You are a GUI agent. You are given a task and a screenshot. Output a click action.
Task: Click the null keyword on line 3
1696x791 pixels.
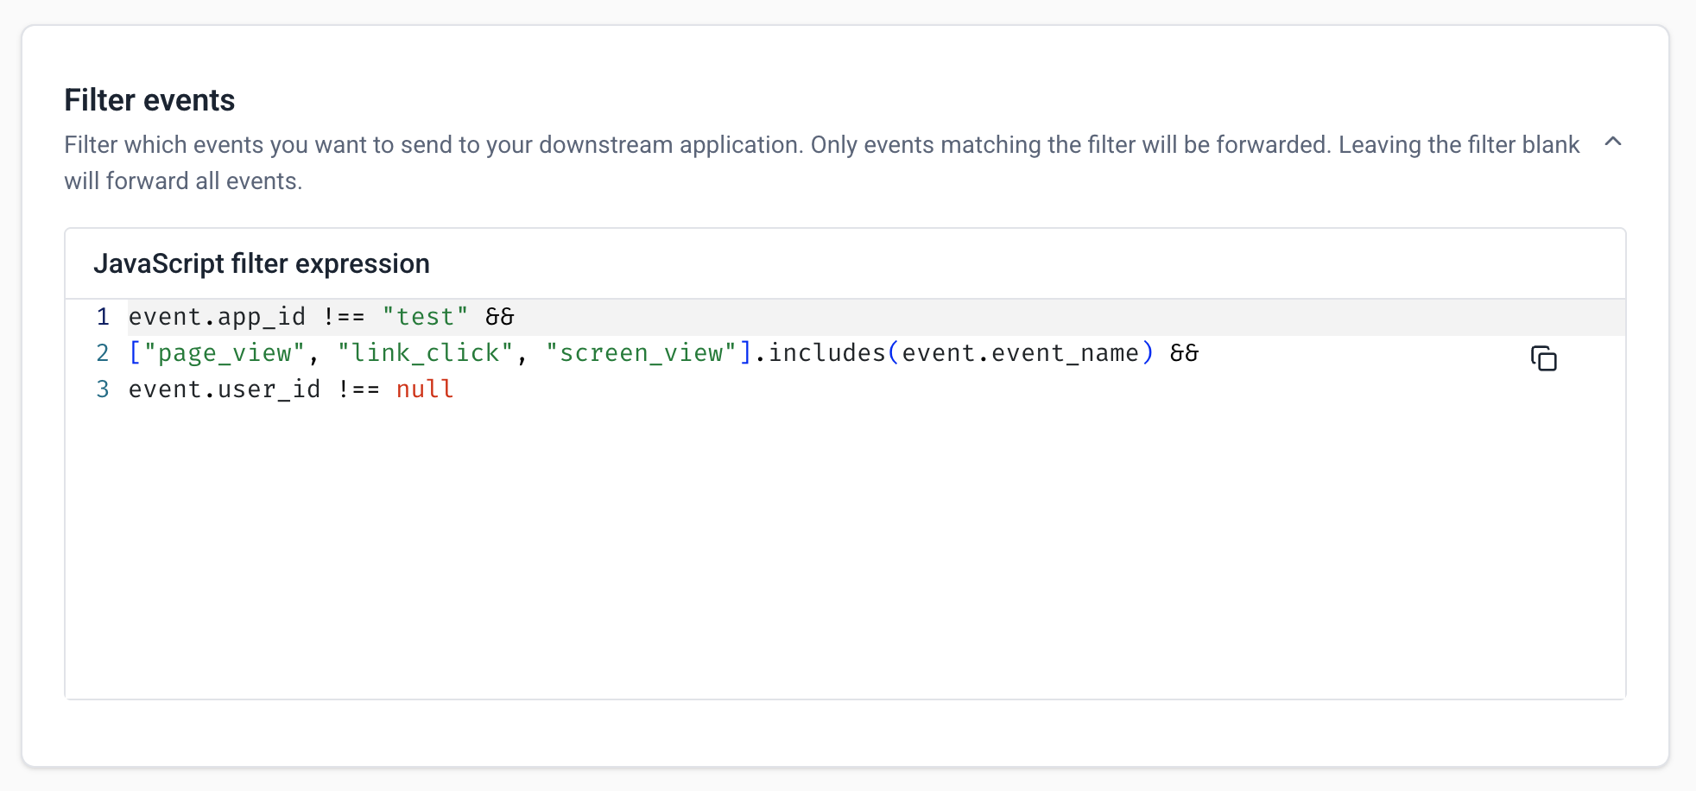pos(424,389)
